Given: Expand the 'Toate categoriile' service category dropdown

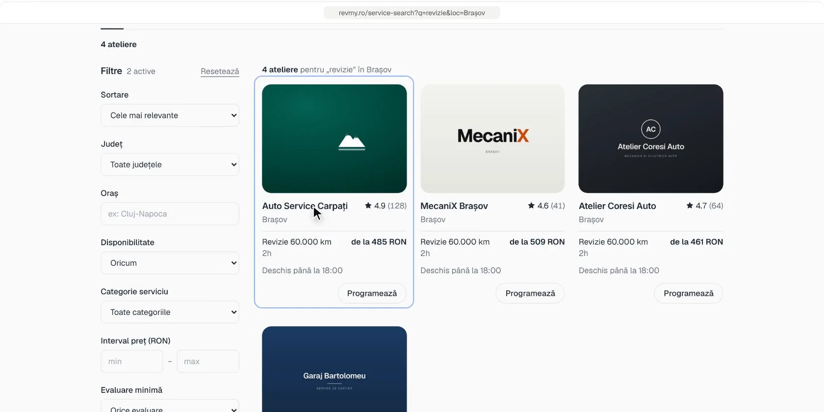Looking at the screenshot, I should coord(170,312).
